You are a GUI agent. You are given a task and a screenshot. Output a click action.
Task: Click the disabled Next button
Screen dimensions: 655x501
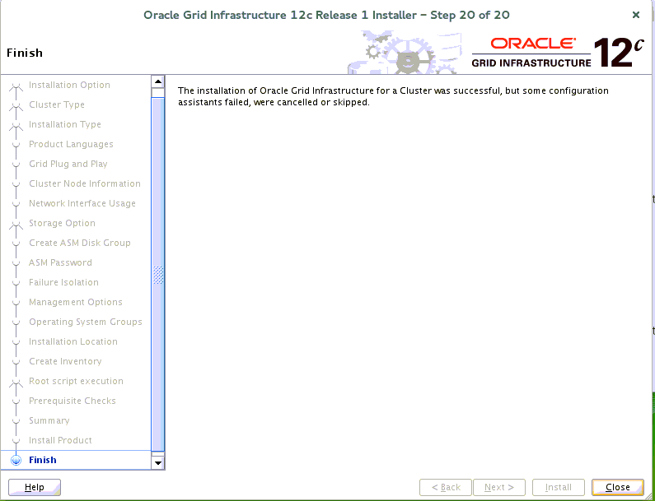click(x=499, y=487)
